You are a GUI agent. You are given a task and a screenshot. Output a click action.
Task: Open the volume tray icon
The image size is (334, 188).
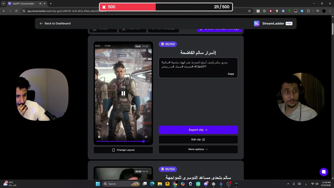tap(317, 184)
